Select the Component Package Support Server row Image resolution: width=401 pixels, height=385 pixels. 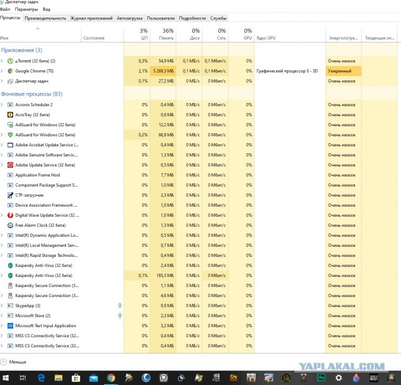[199, 185]
